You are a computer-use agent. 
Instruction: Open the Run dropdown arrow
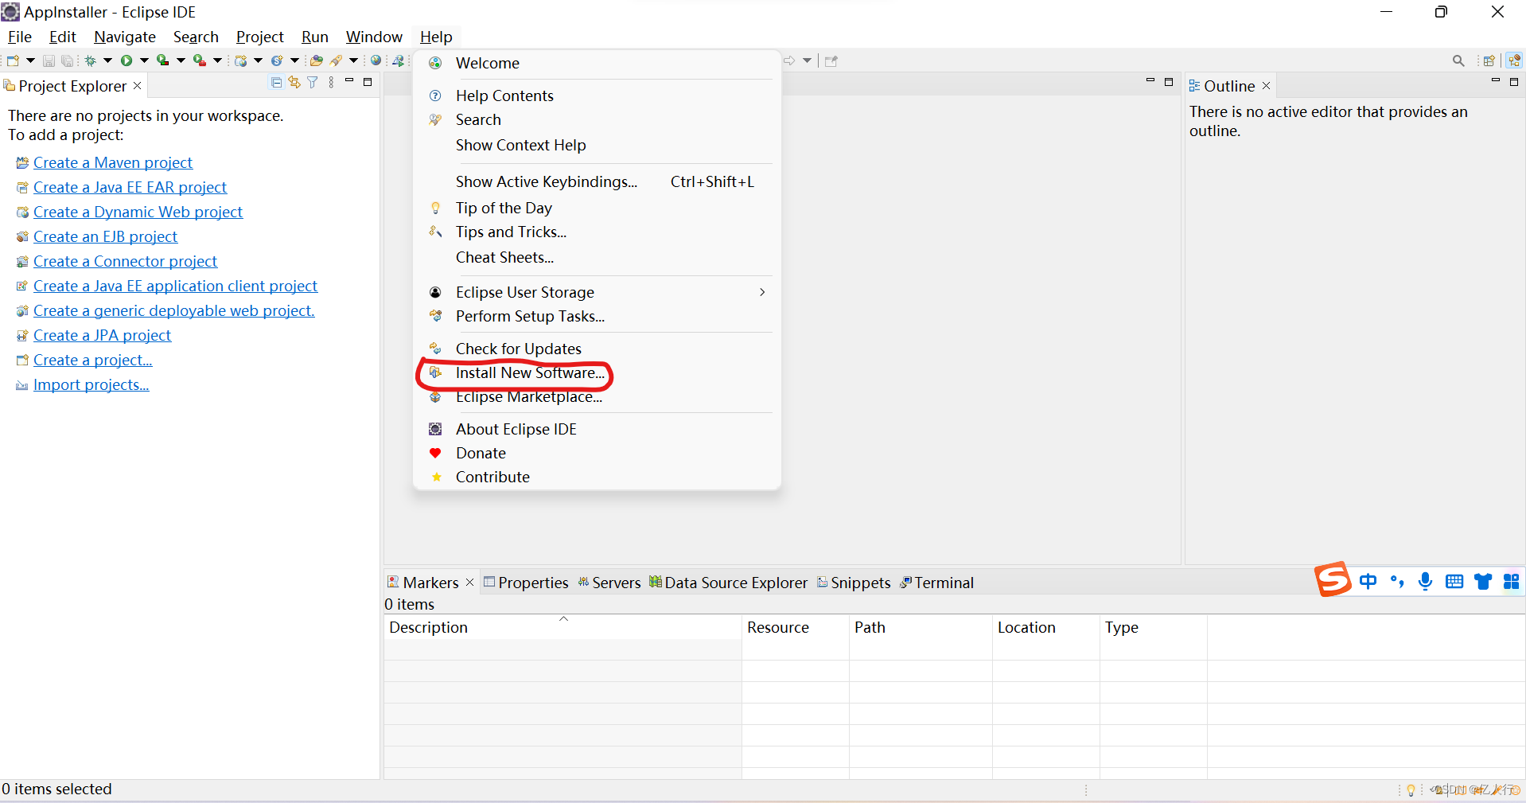[144, 60]
